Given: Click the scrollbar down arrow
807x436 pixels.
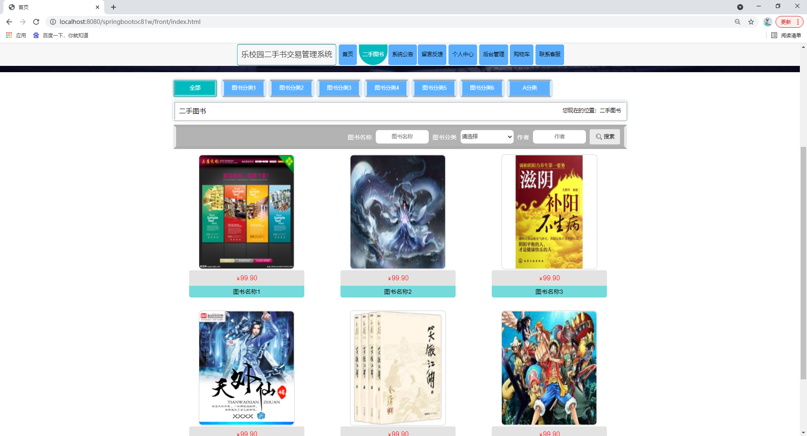Looking at the screenshot, I should pos(803,432).
